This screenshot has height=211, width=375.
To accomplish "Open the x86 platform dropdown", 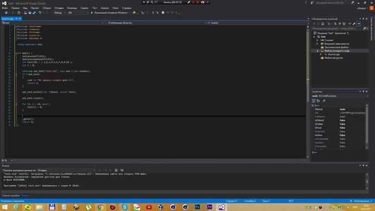I will [78, 13].
